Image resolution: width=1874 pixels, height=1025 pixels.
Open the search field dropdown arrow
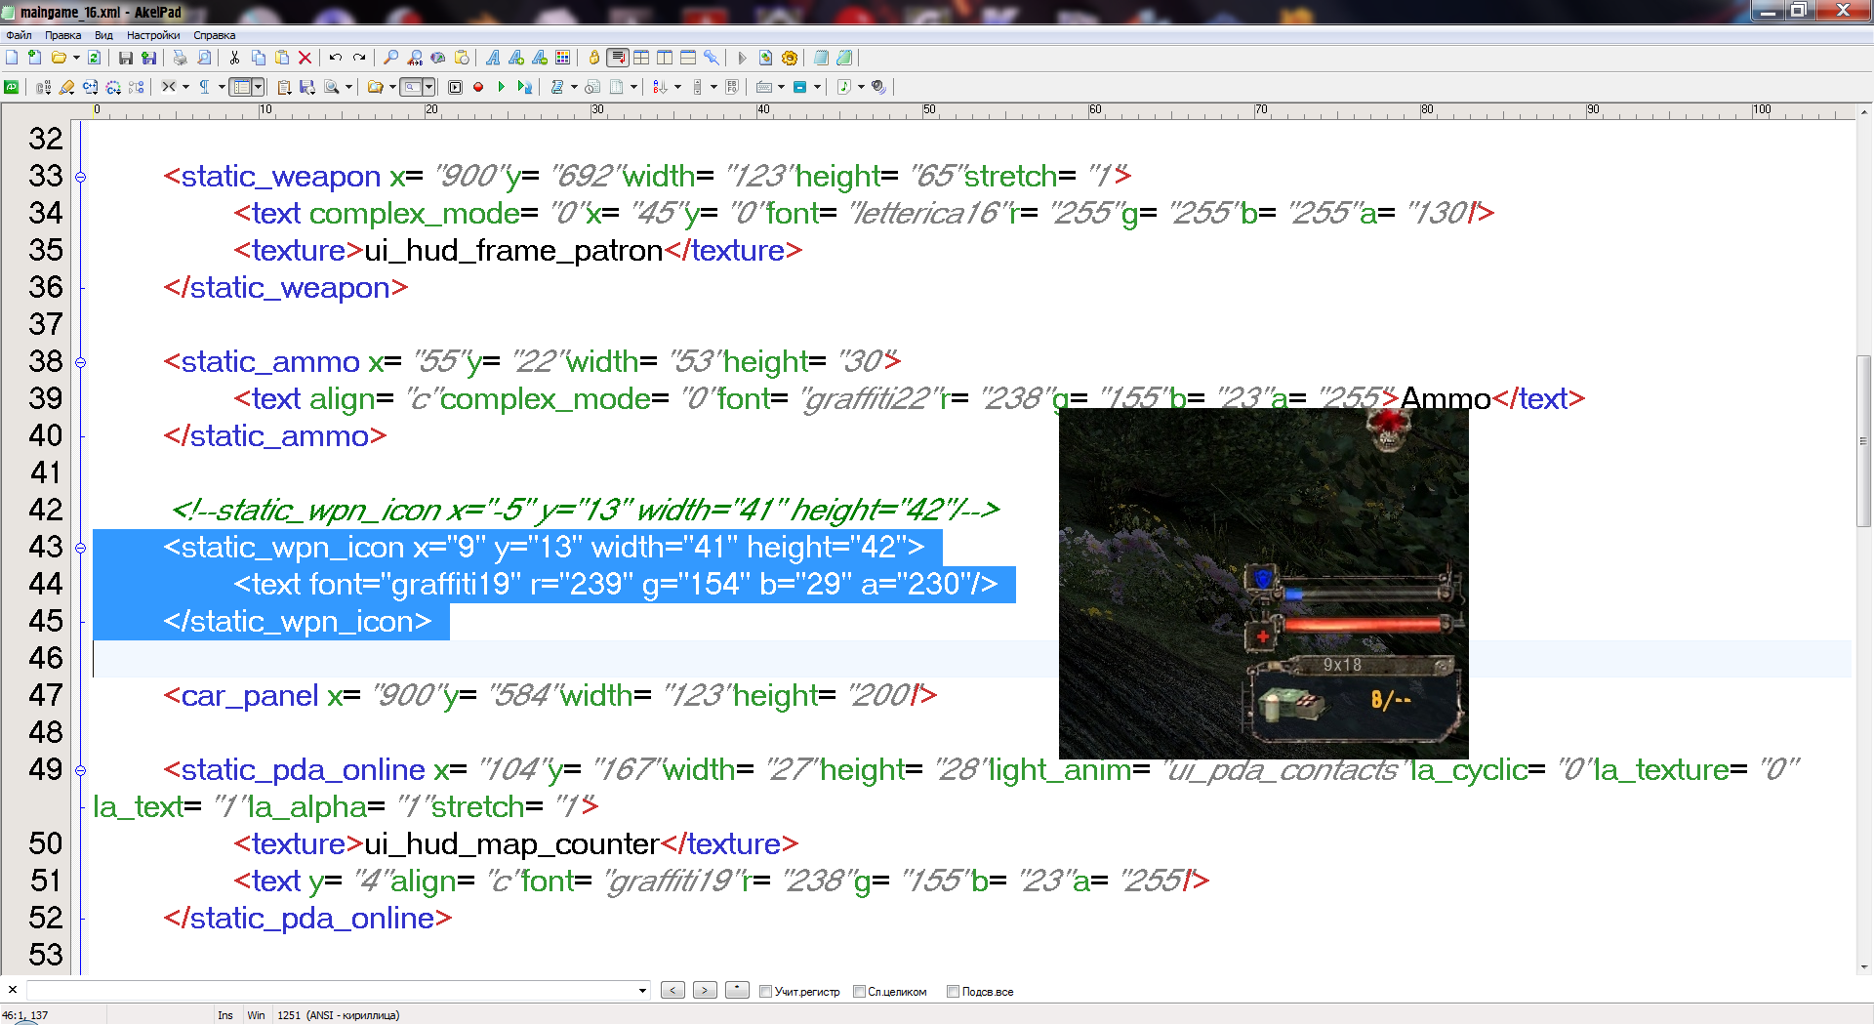click(x=642, y=991)
